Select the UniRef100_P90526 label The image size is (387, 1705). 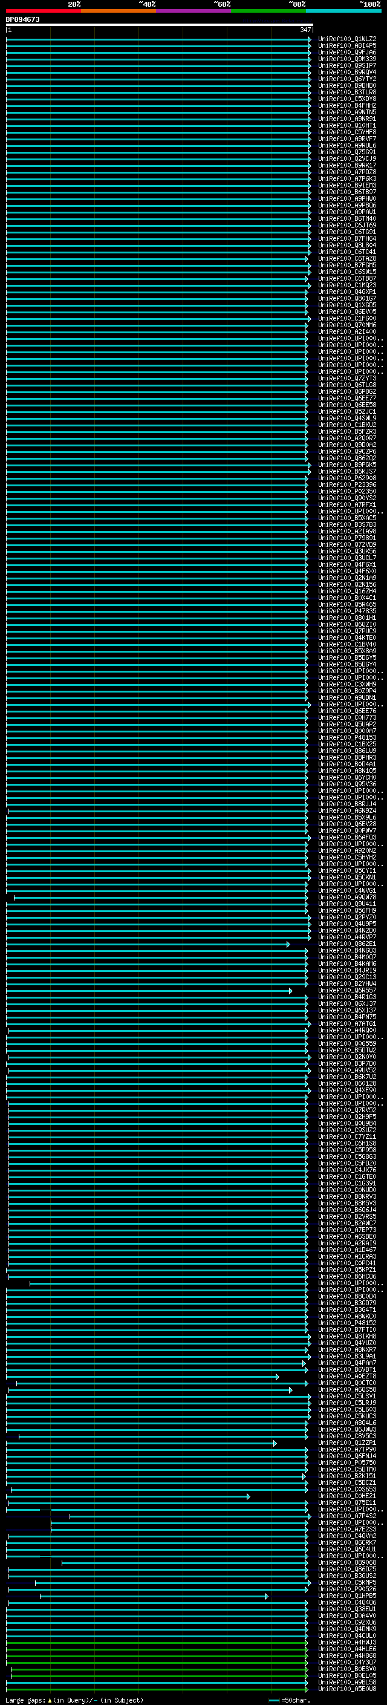tap(347, 1588)
